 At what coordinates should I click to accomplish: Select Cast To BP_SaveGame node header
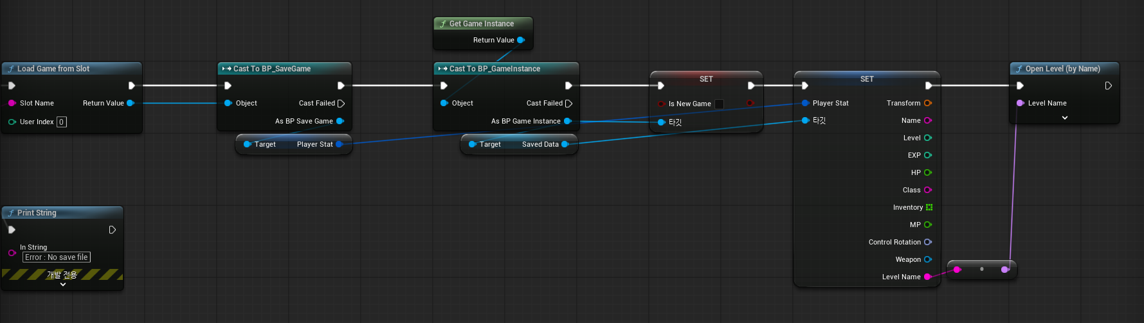click(x=285, y=69)
